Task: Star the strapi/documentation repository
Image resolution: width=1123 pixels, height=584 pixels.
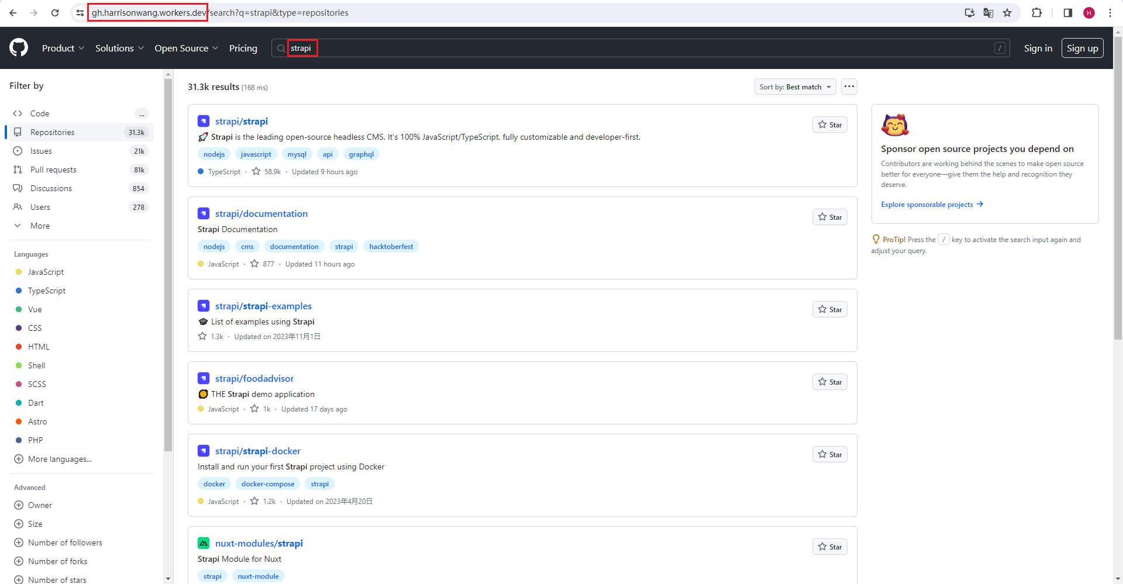Action: click(x=829, y=217)
